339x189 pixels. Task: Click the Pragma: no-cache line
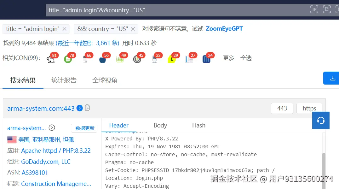(x=129, y=162)
